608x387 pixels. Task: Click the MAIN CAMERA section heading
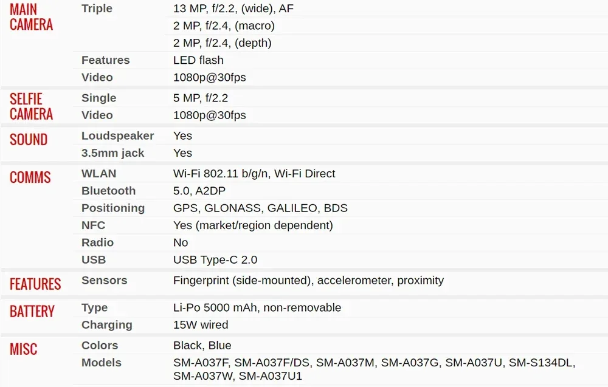31,17
